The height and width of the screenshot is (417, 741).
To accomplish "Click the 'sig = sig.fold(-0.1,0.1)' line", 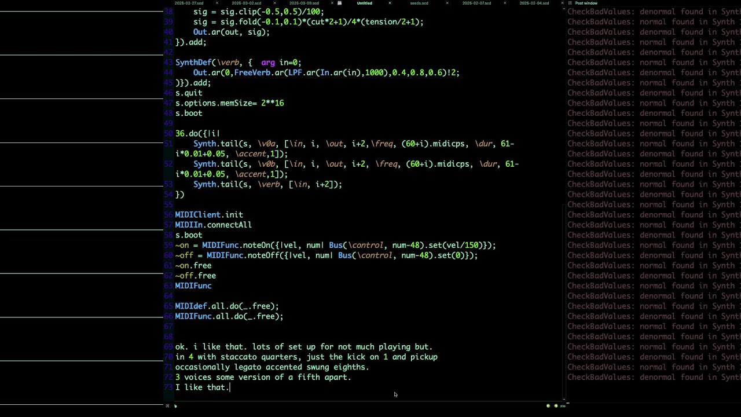I will [309, 22].
